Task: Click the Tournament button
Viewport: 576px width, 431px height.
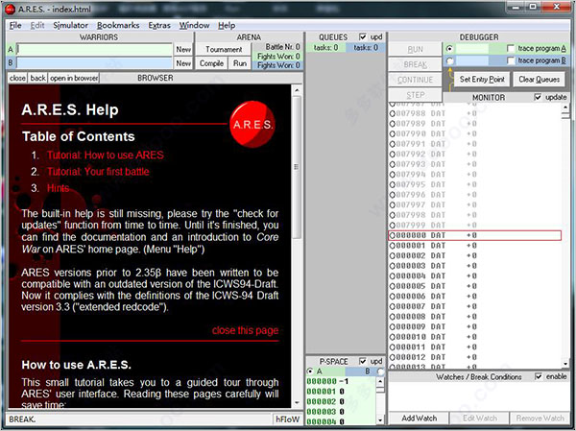Action: click(224, 49)
